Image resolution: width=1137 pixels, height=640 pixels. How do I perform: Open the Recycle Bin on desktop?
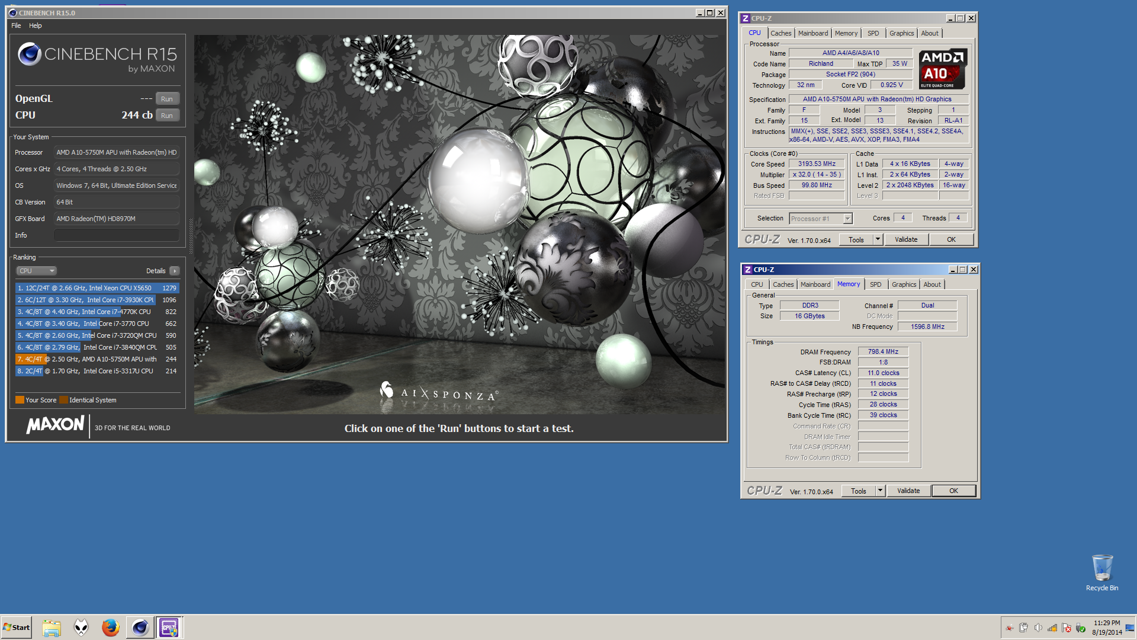[1102, 572]
